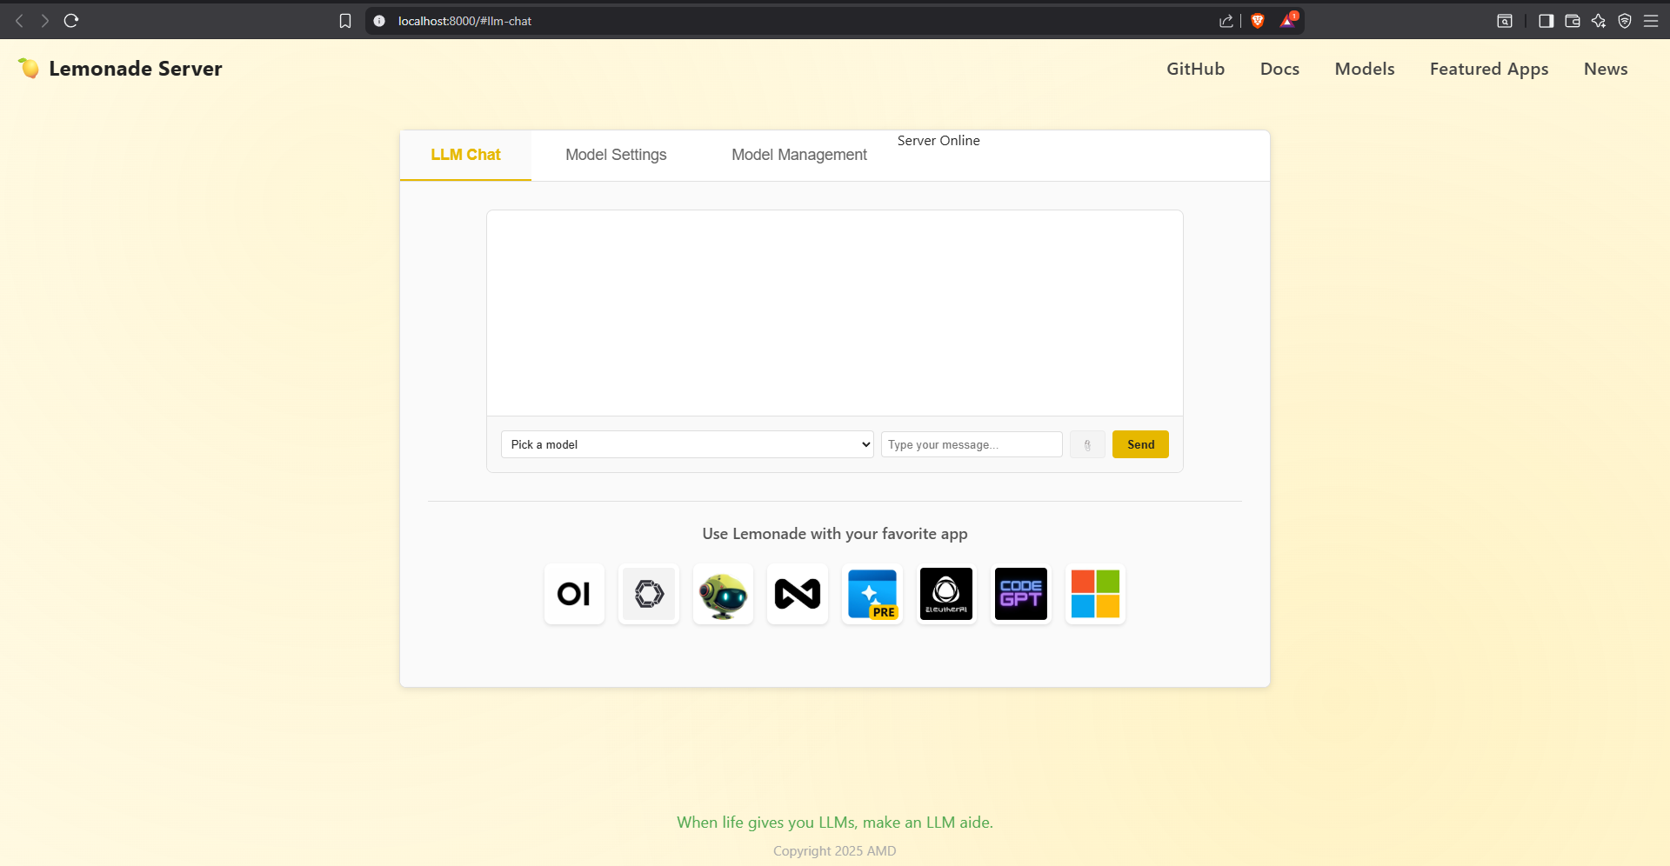Switch to the Model Settings tab
Viewport: 1670px width, 866px height.
click(x=616, y=155)
